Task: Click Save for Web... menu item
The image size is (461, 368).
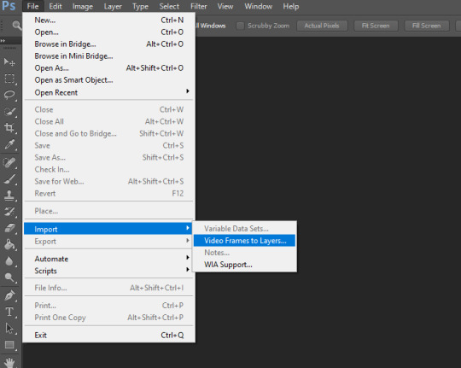Action: click(x=108, y=182)
